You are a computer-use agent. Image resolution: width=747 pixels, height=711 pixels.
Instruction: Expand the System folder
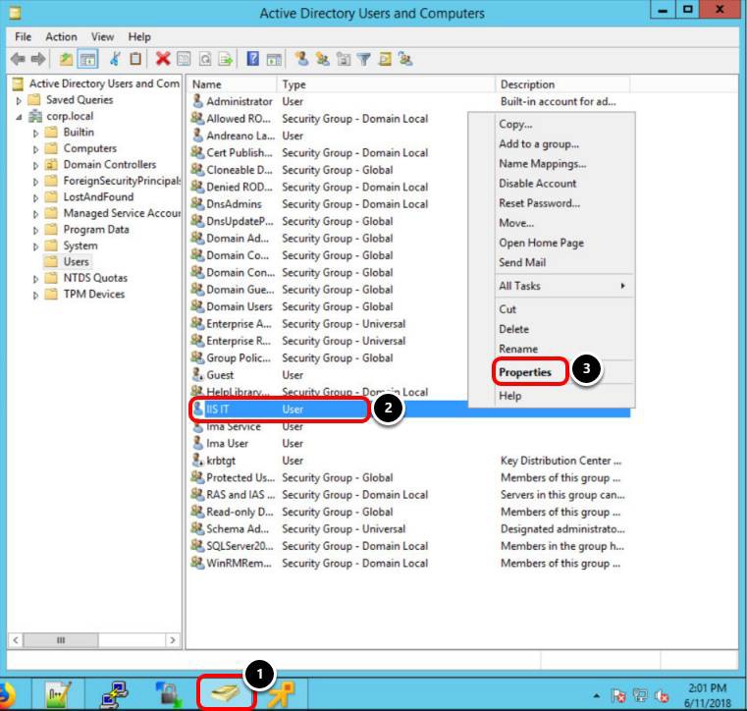coord(35,246)
